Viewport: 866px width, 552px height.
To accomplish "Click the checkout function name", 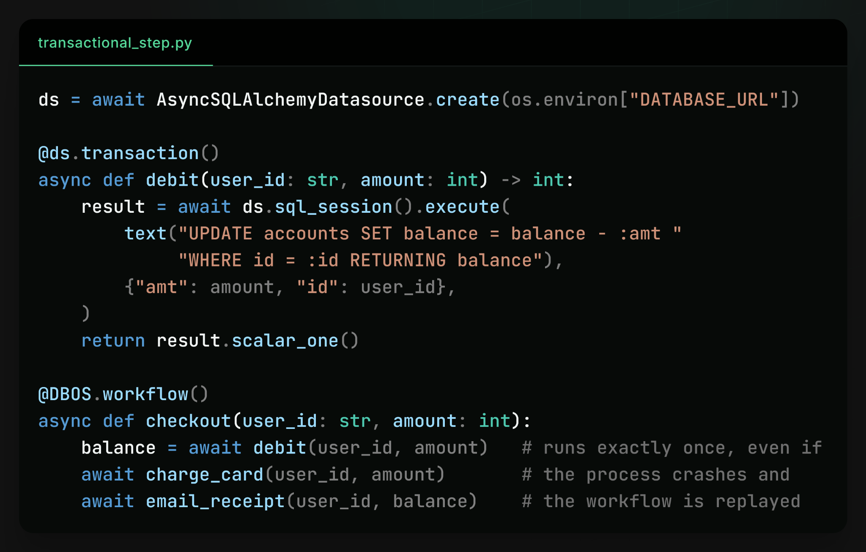I will coord(189,421).
